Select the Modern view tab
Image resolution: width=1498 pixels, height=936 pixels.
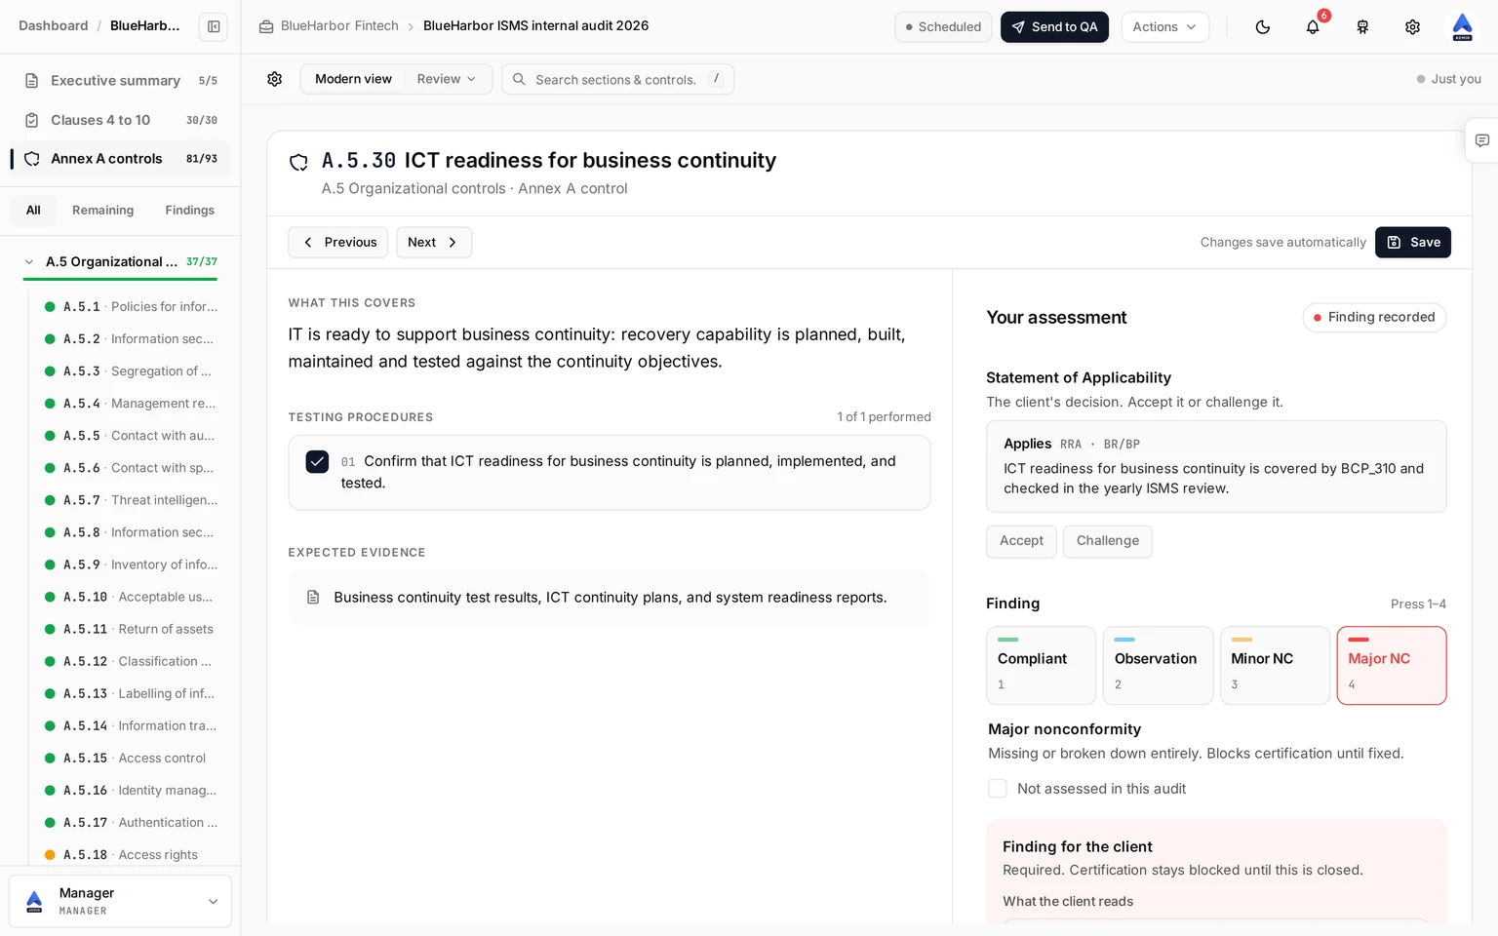[353, 79]
